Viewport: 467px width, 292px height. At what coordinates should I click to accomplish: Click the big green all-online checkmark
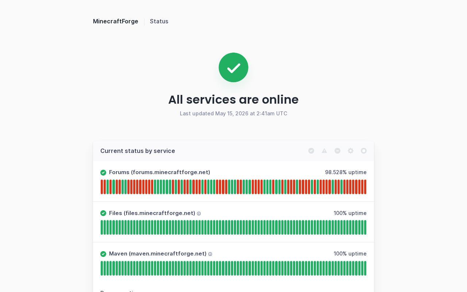[x=233, y=68]
